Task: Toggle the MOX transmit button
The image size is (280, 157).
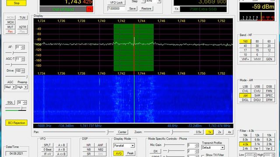Action: click(x=10, y=22)
